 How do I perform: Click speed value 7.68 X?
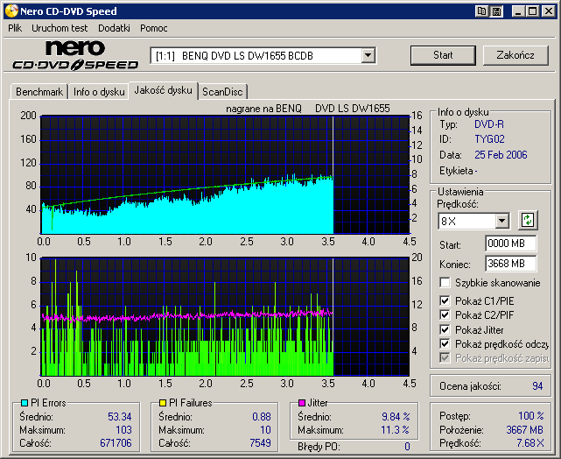529,443
